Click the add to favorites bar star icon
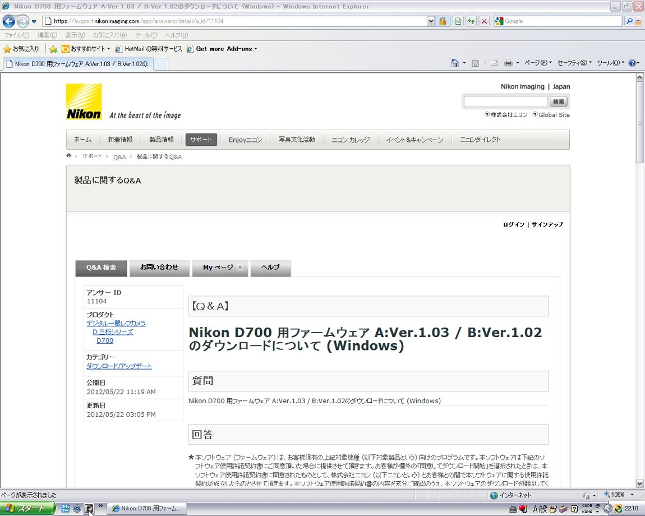Viewport: 645px width, 516px height. point(53,49)
